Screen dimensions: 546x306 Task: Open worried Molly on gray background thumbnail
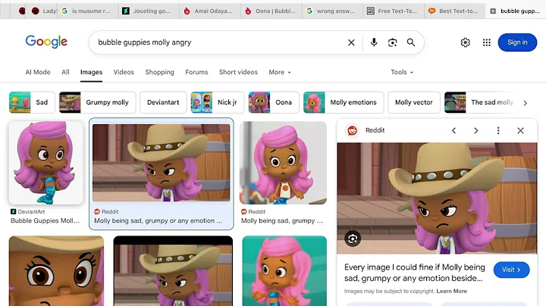[x=283, y=163]
